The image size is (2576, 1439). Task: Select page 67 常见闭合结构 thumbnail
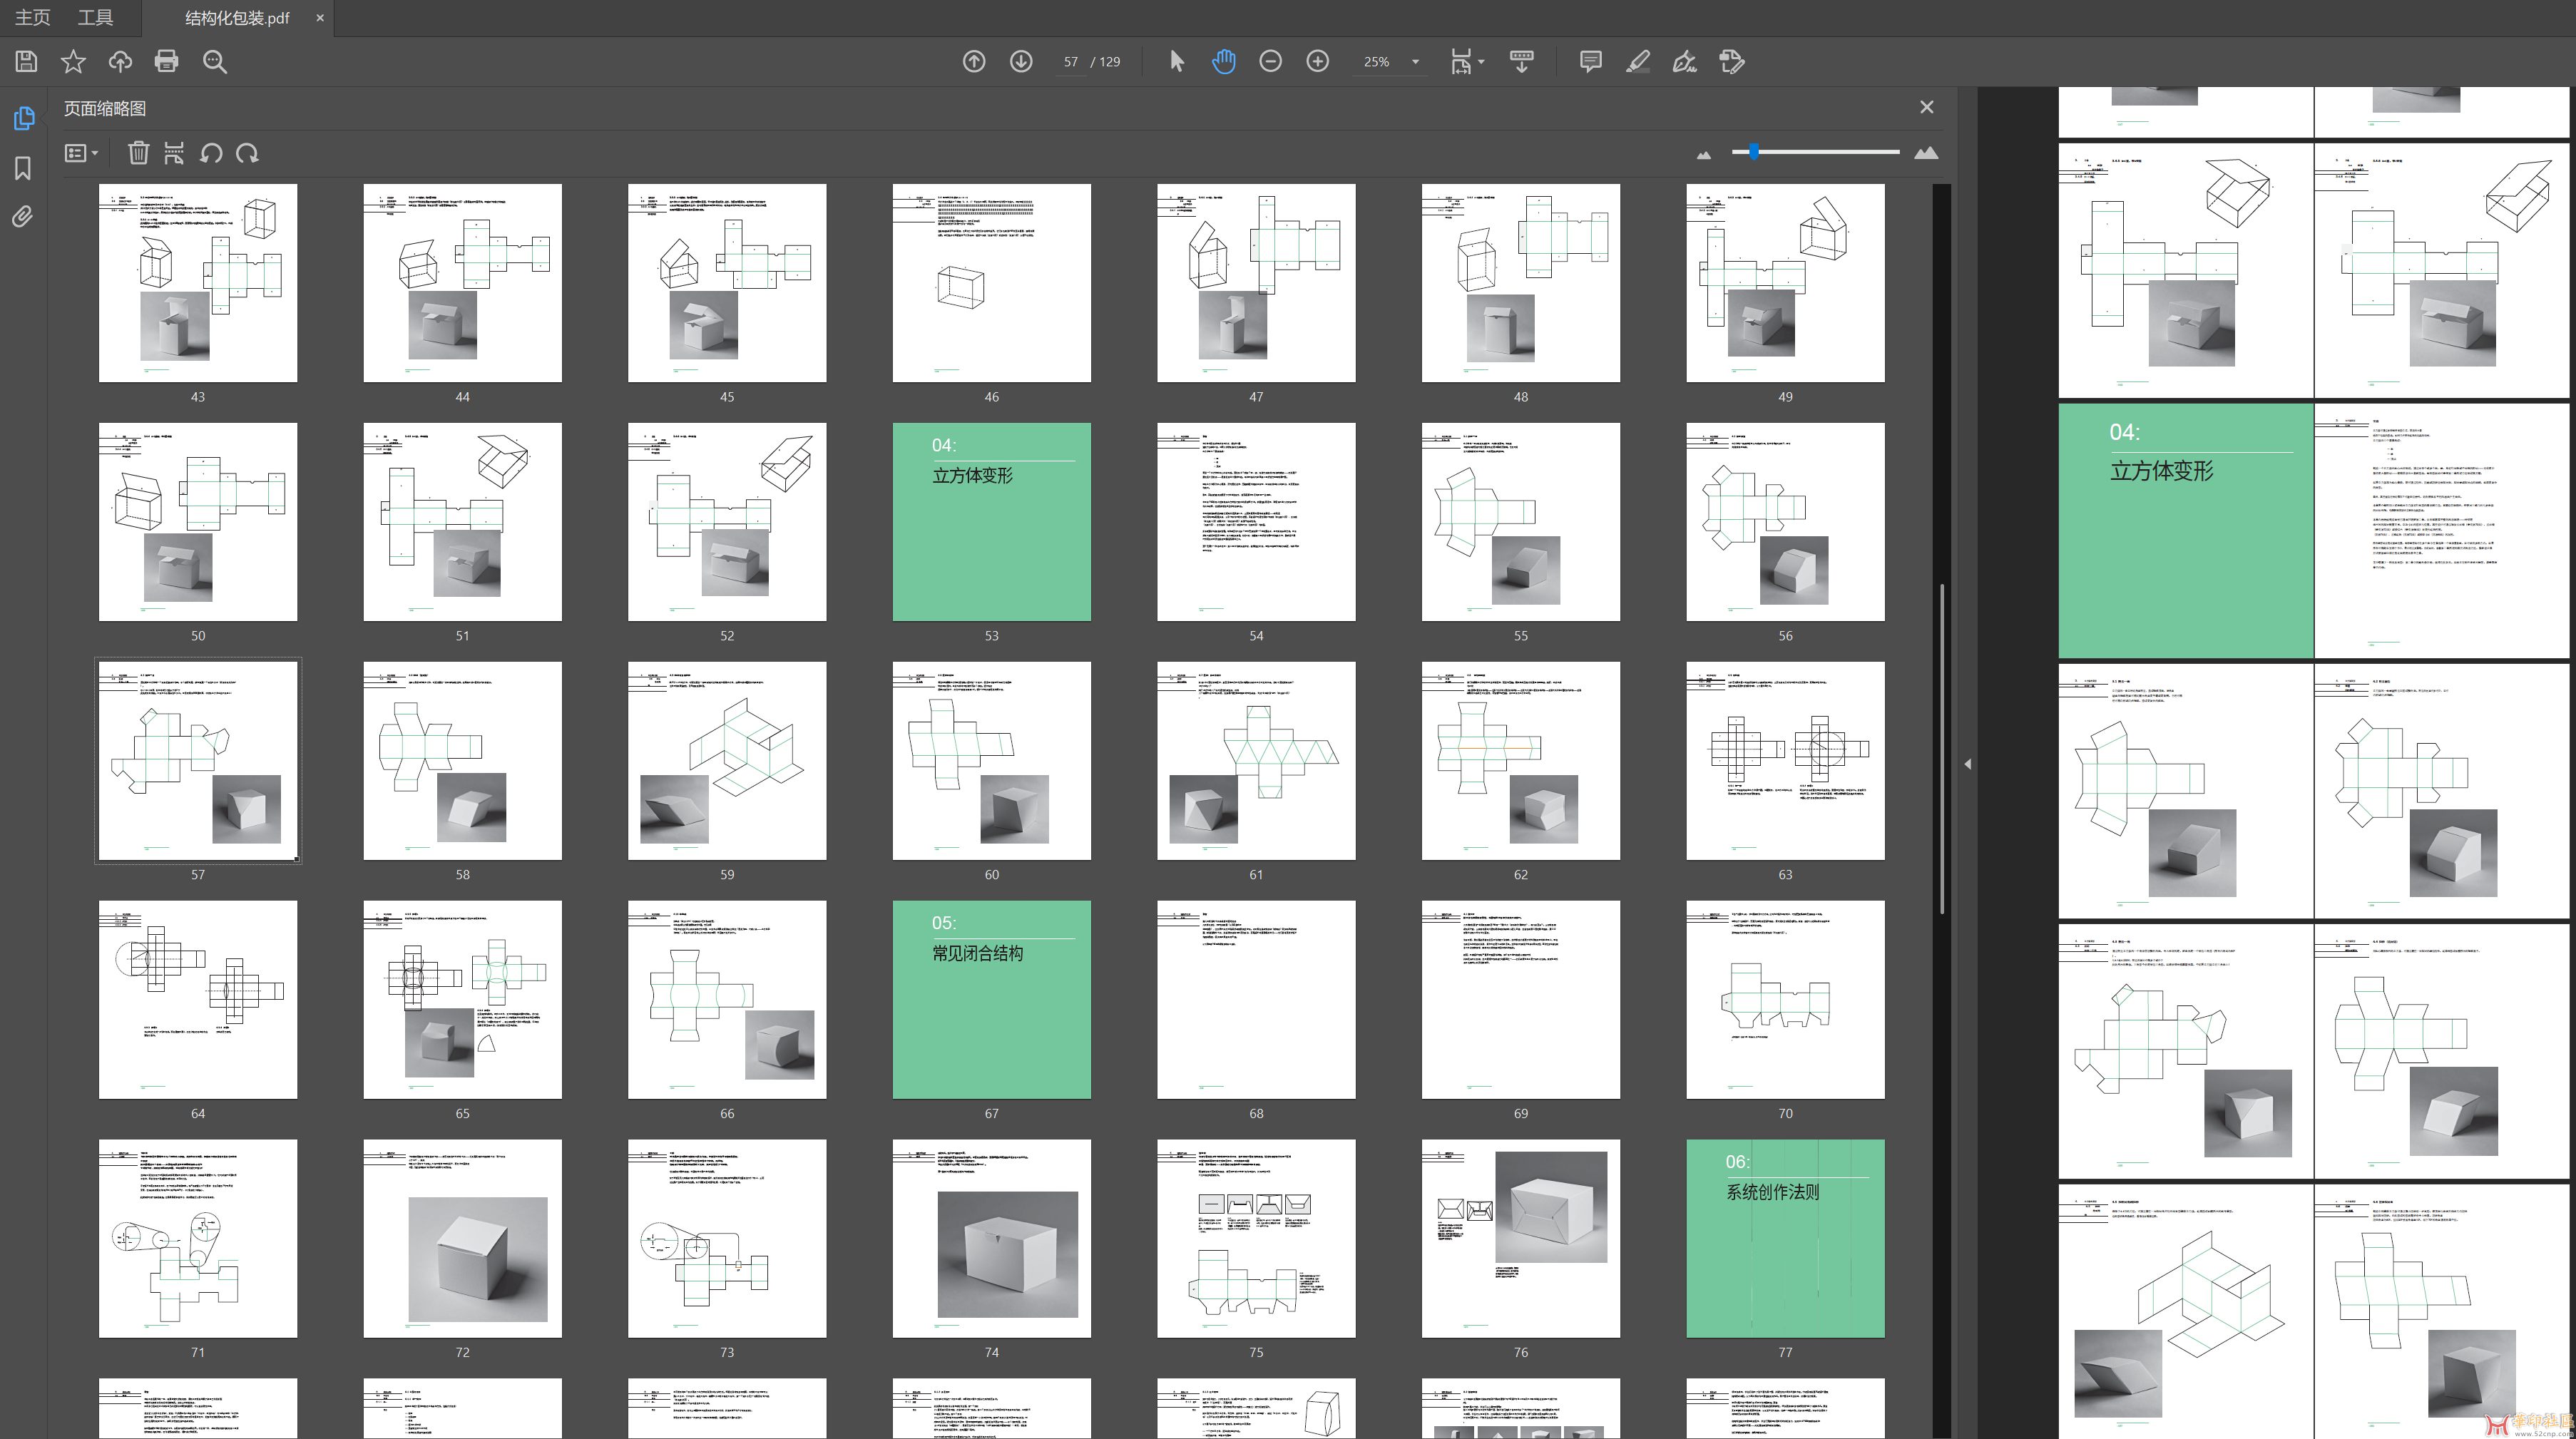992,1000
